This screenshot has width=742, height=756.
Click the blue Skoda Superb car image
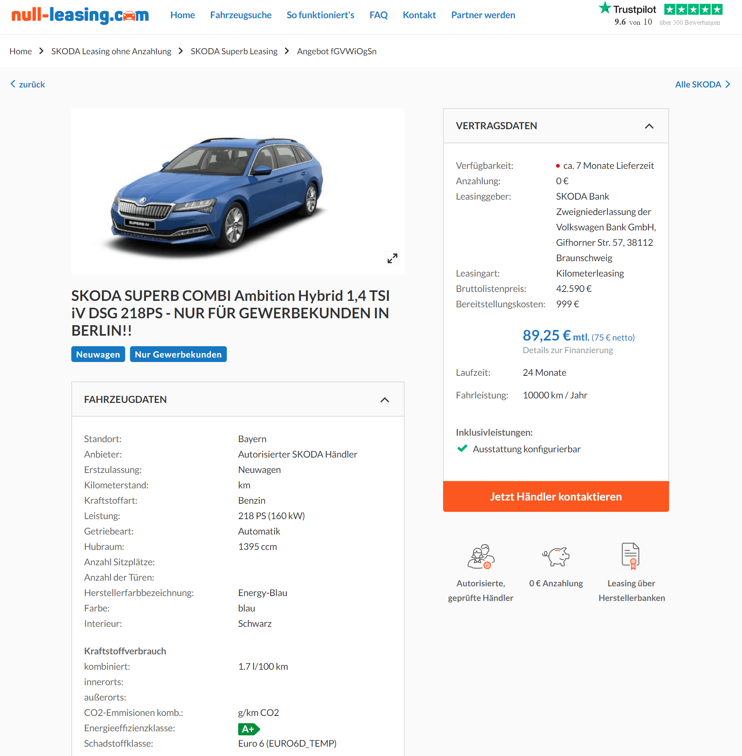[x=218, y=192]
